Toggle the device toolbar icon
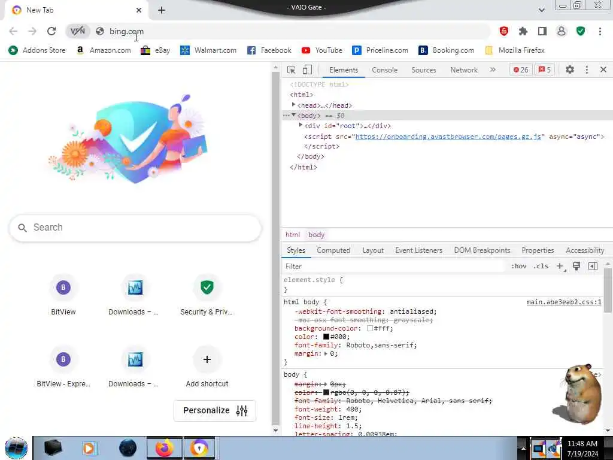The width and height of the screenshot is (613, 460). pyautogui.click(x=307, y=69)
